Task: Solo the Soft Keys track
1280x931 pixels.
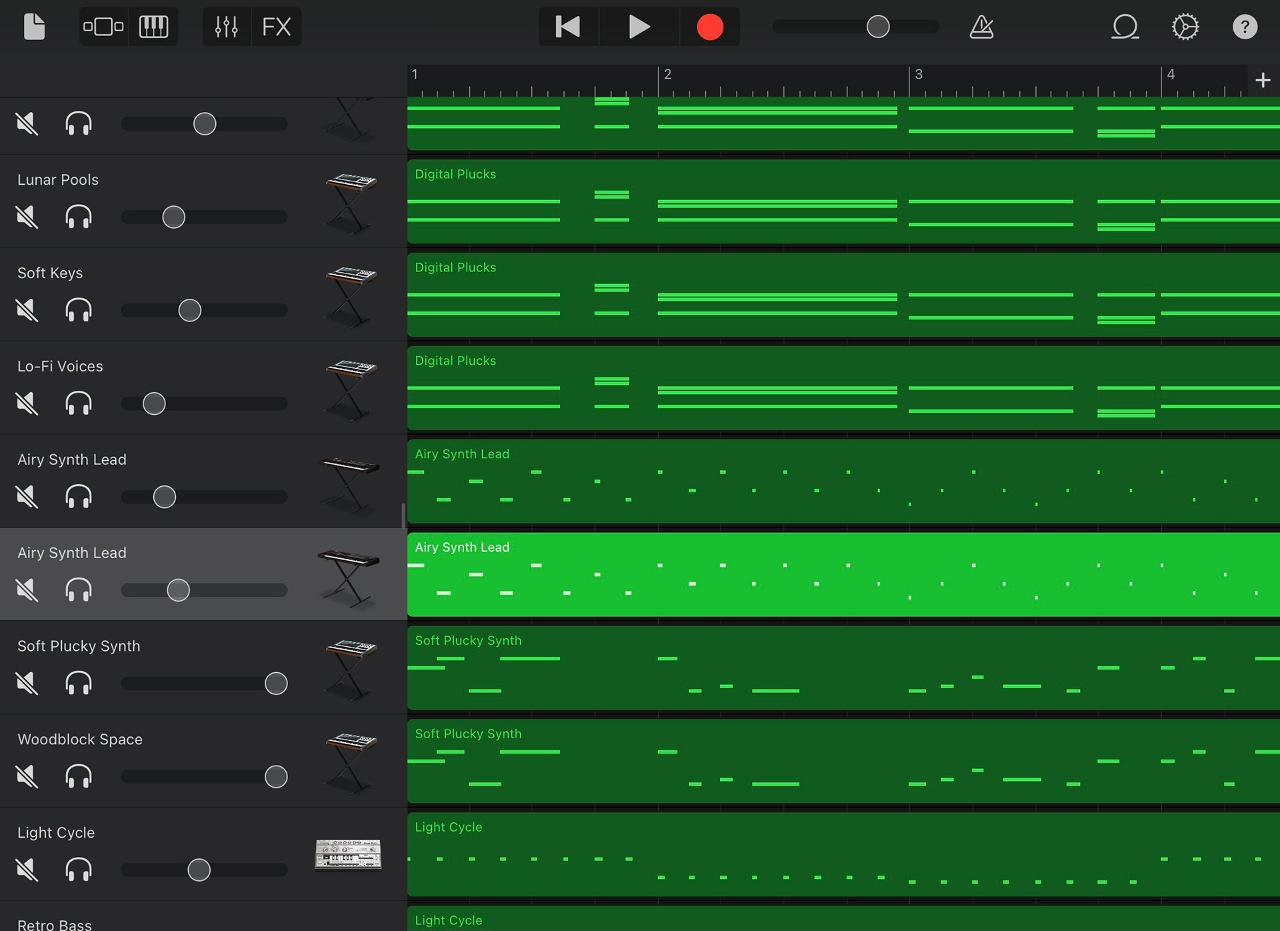Action: tap(79, 310)
